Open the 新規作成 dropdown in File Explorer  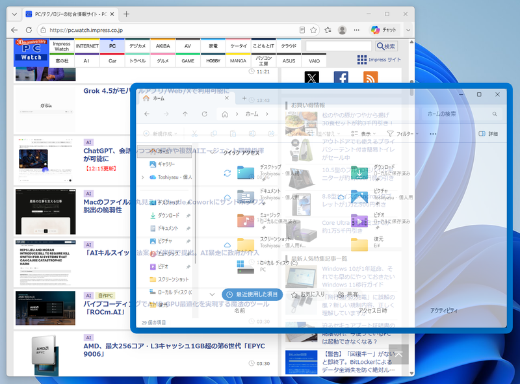click(160, 134)
